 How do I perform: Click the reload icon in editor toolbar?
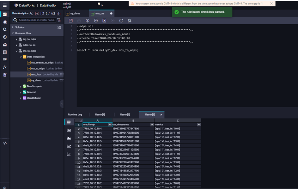pyautogui.click(x=121, y=20)
